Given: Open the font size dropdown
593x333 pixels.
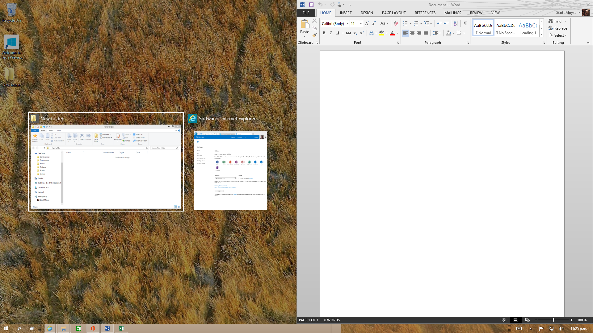Looking at the screenshot, I should (x=361, y=23).
